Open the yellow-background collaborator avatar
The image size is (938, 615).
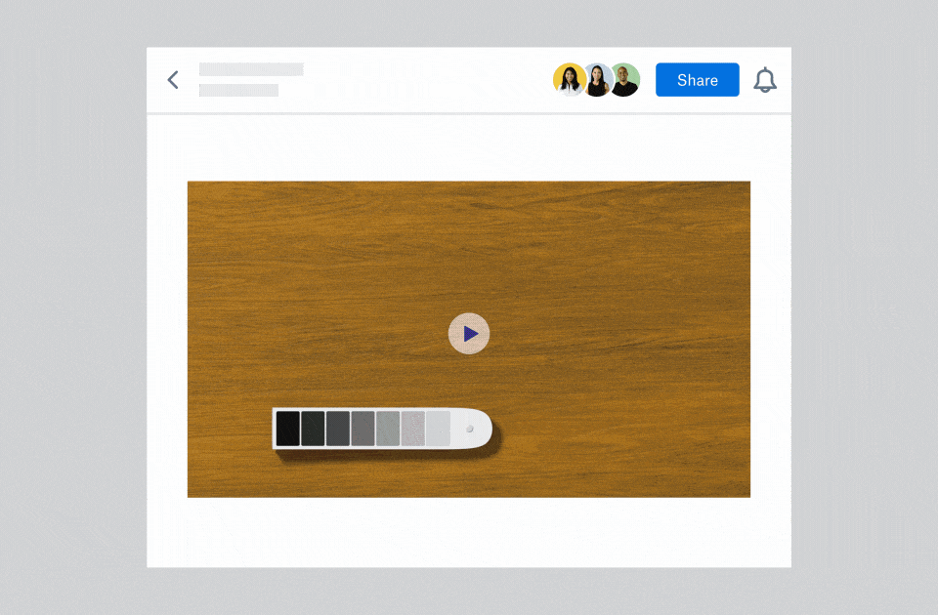tap(569, 80)
